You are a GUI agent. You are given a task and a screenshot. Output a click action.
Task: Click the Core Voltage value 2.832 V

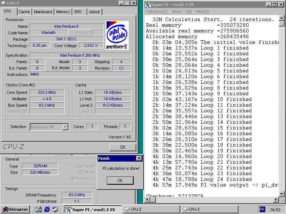pos(91,45)
